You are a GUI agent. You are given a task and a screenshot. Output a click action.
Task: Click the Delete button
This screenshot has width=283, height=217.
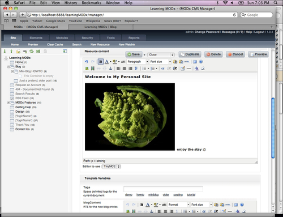(x=213, y=54)
